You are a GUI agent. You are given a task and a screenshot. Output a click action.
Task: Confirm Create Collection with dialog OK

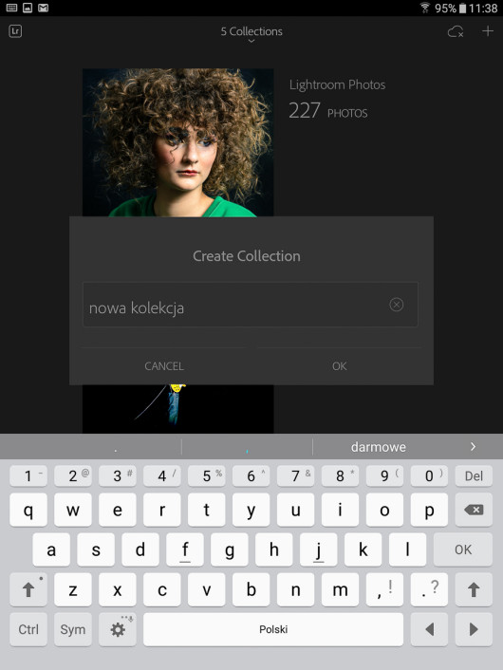click(x=340, y=366)
